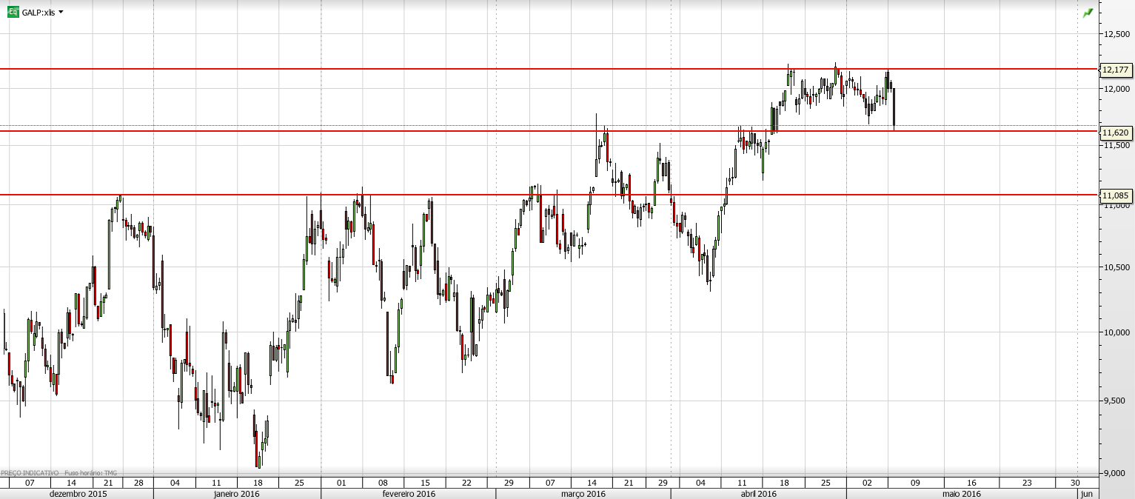Viewport: 1135px width, 499px height.
Task: Click the 16 date tick in maio
Action: [x=971, y=483]
